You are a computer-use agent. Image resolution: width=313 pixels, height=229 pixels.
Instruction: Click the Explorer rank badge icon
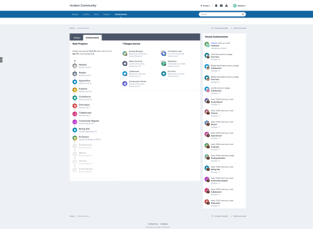click(74, 90)
